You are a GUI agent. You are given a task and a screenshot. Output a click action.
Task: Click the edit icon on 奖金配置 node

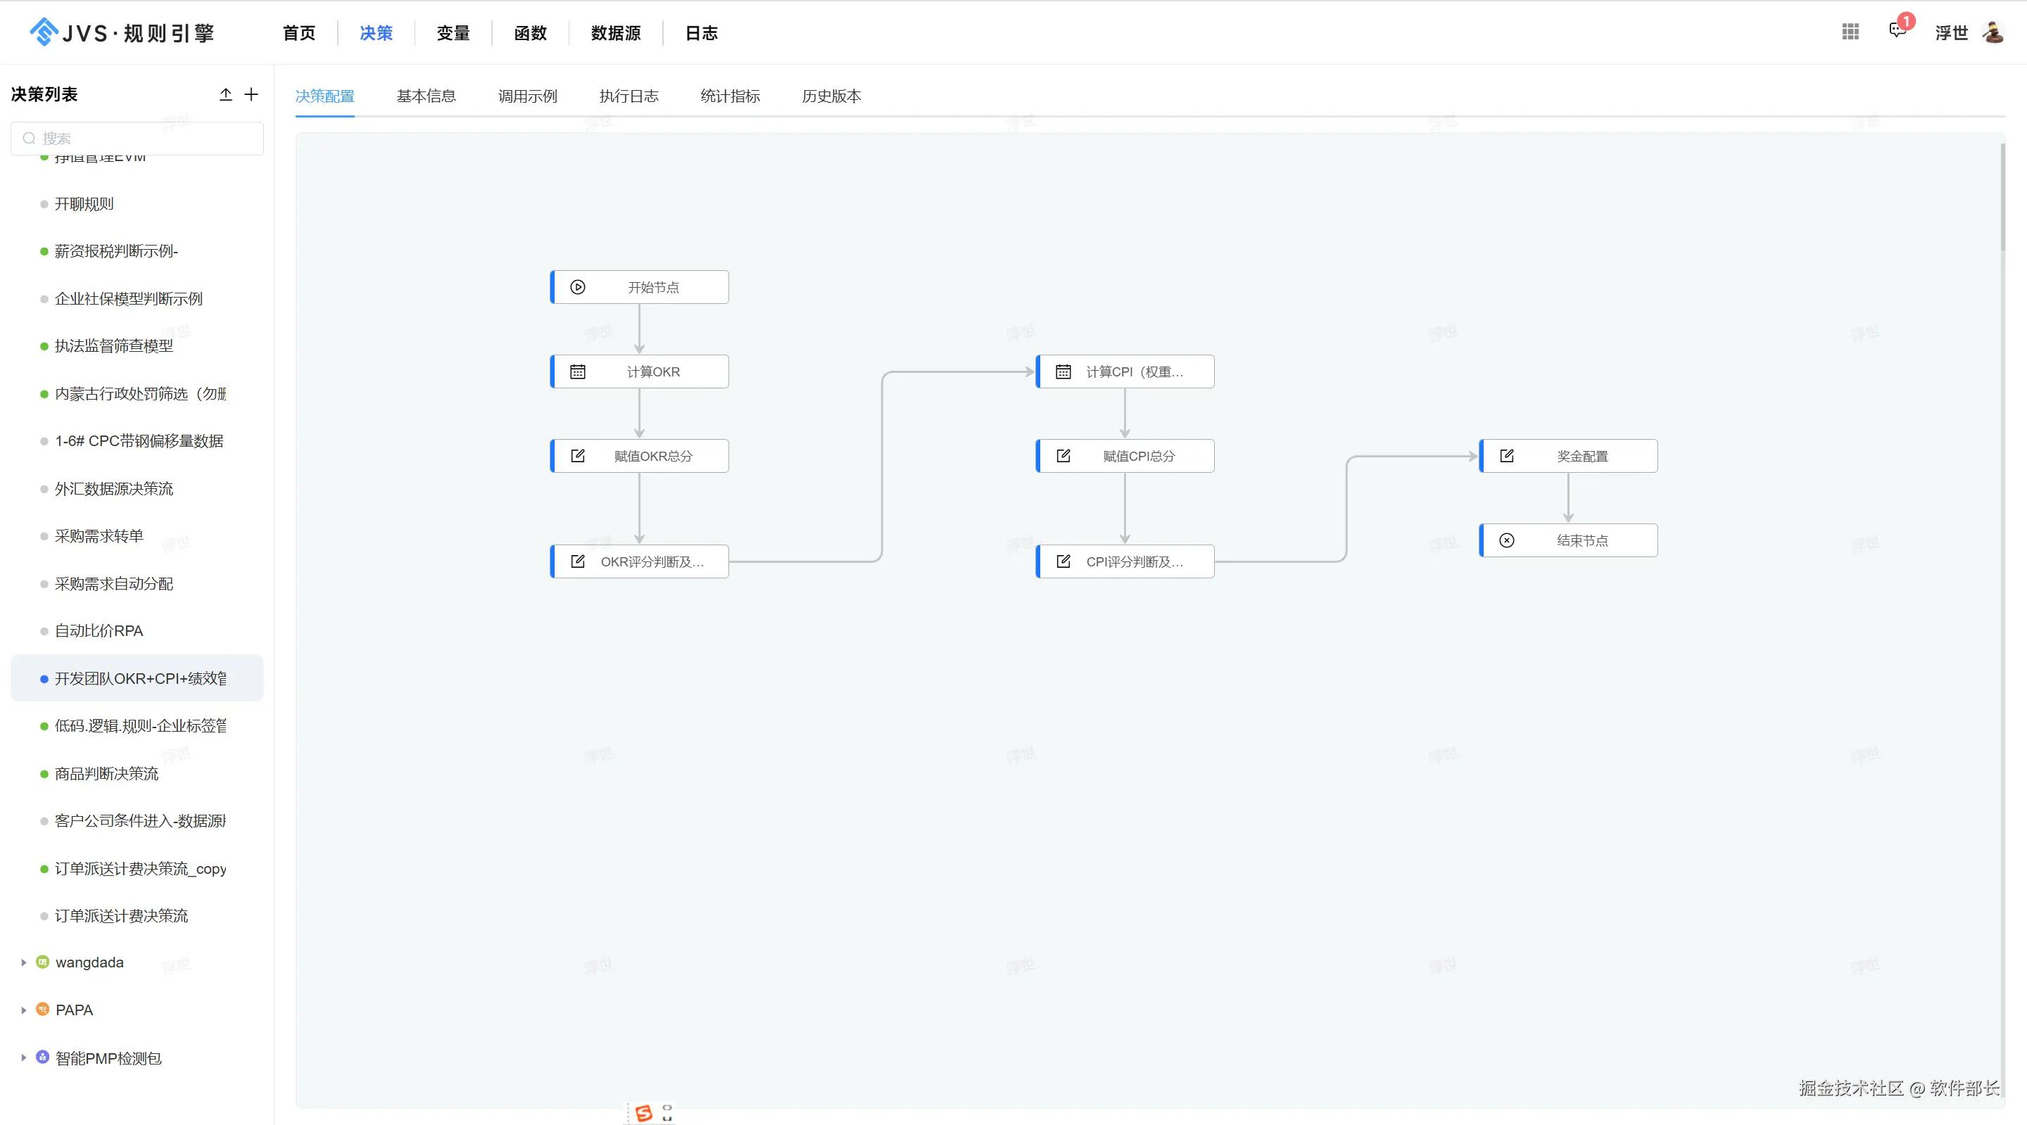pyautogui.click(x=1507, y=457)
